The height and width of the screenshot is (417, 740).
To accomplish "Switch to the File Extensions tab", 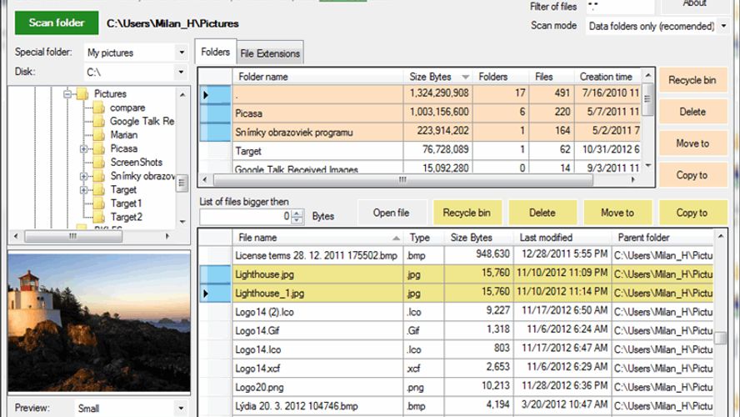I will pyautogui.click(x=269, y=53).
